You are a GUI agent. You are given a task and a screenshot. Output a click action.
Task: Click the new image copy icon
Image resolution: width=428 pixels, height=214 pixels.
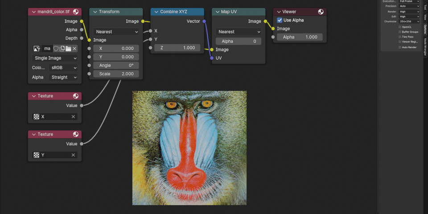(x=62, y=48)
